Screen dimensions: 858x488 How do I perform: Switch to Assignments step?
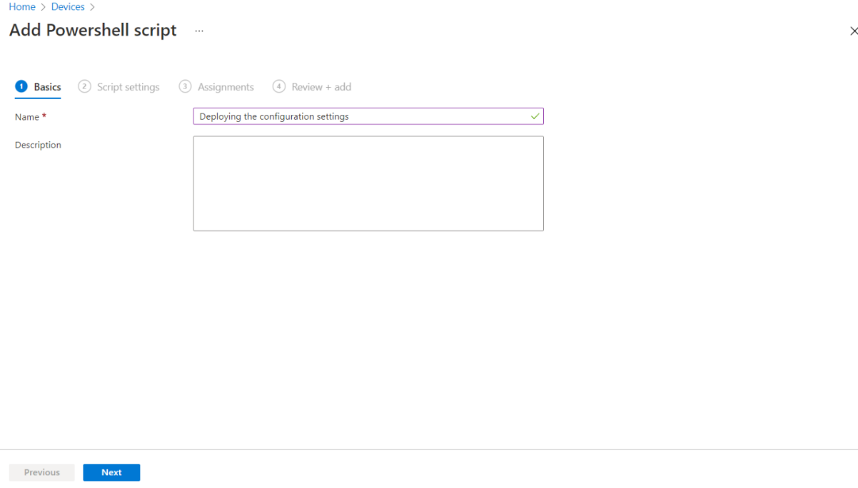216,87
